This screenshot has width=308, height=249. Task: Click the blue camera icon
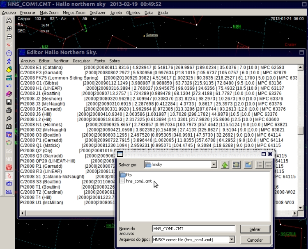(x=9, y=184)
